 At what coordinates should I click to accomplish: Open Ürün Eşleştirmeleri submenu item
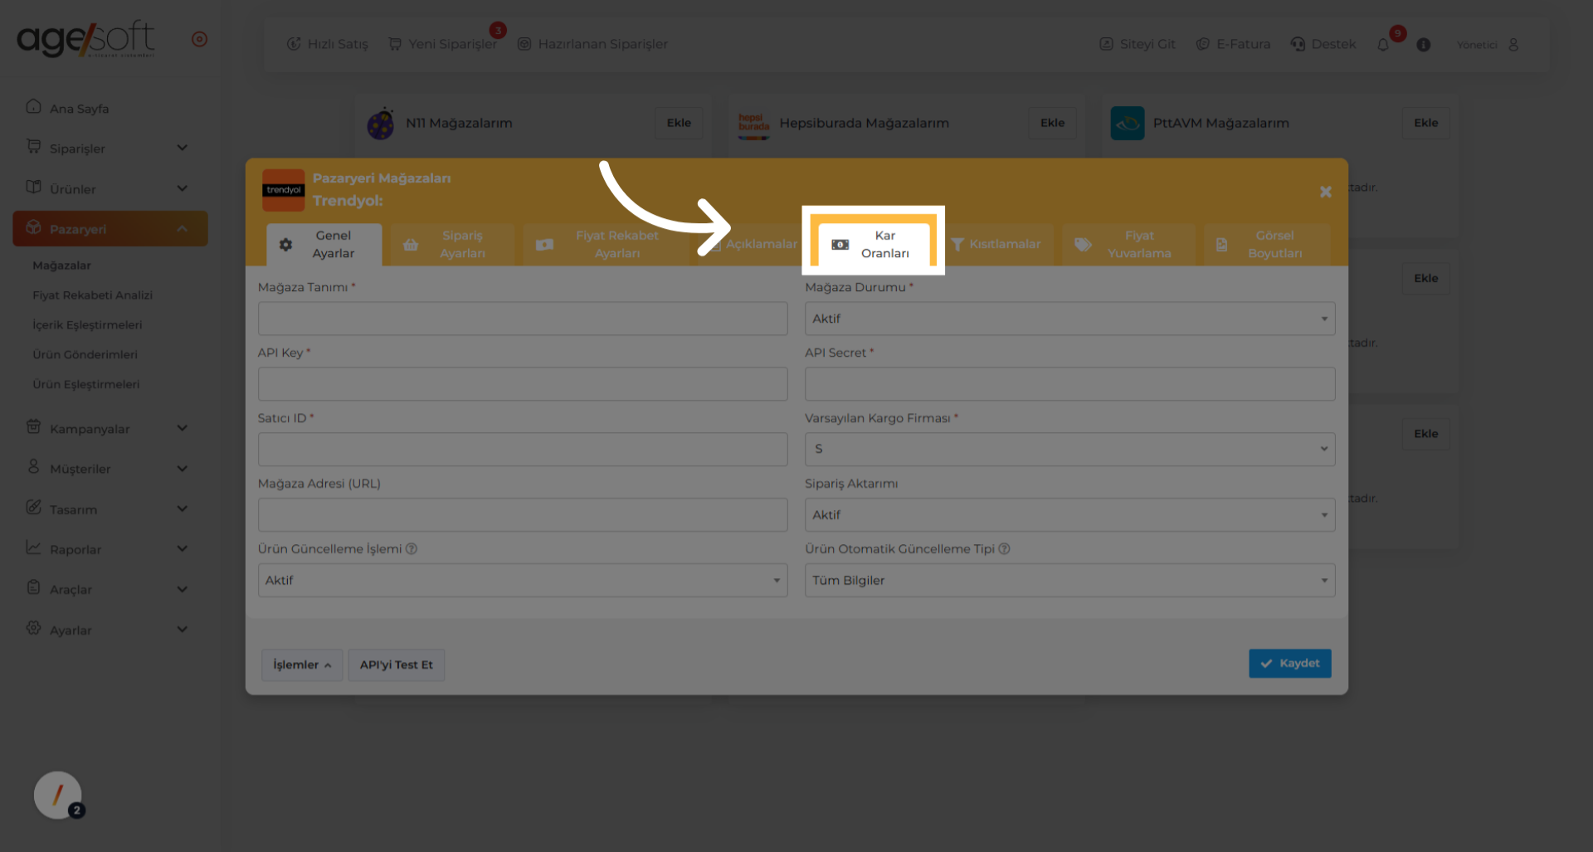pyautogui.click(x=86, y=384)
